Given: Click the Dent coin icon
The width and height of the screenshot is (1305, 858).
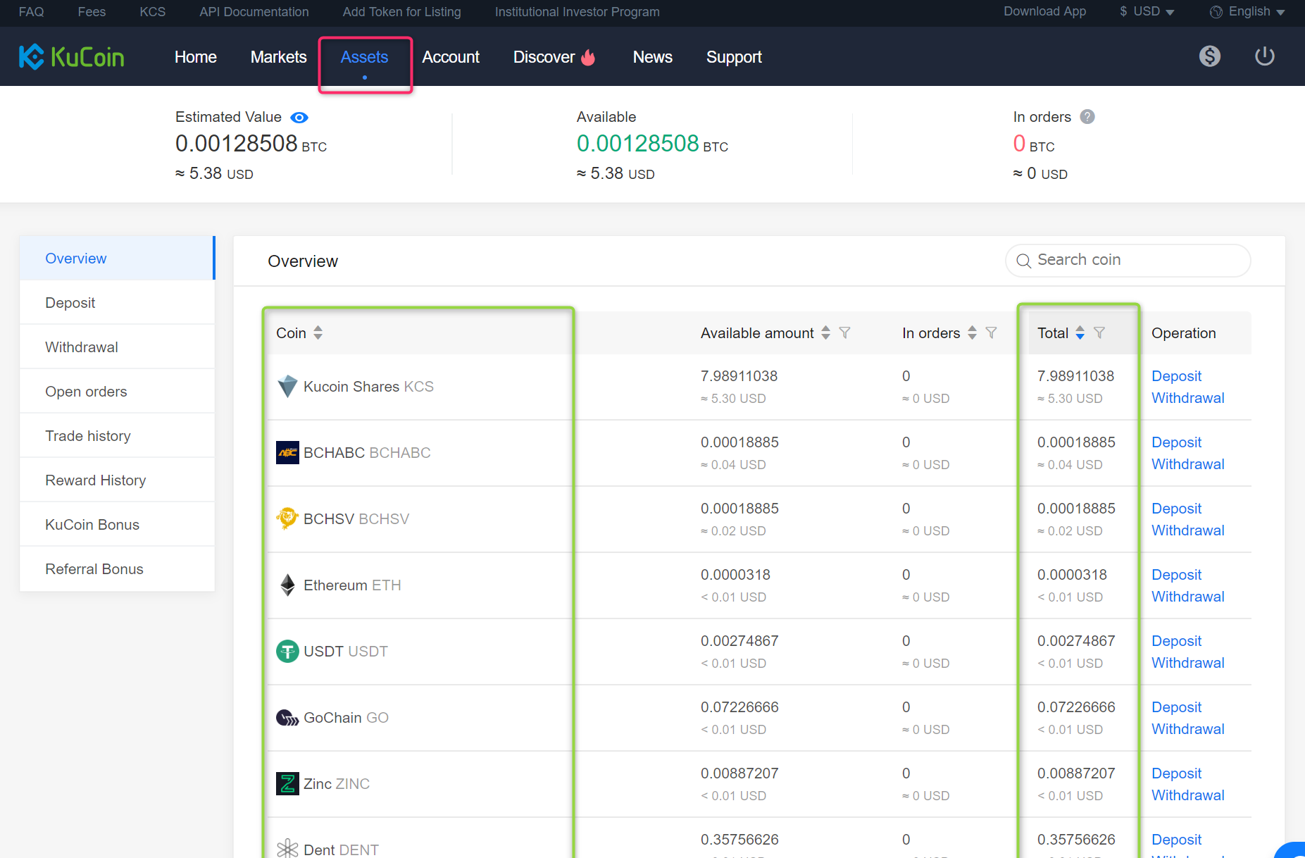Looking at the screenshot, I should tap(287, 849).
